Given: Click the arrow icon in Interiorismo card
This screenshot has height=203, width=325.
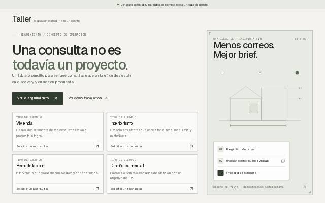Looking at the screenshot, I should coord(191,146).
